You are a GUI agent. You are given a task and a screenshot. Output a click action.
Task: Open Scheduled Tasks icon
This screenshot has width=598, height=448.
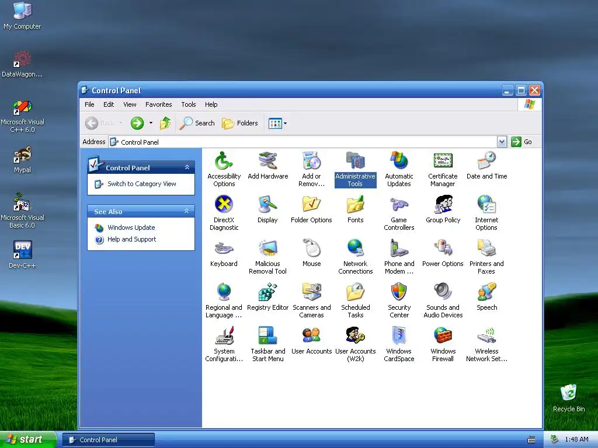click(x=356, y=300)
